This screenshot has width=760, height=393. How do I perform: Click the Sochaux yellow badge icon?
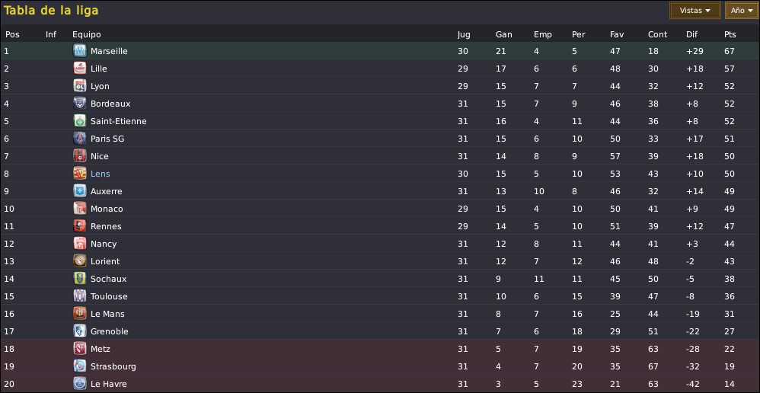(79, 279)
